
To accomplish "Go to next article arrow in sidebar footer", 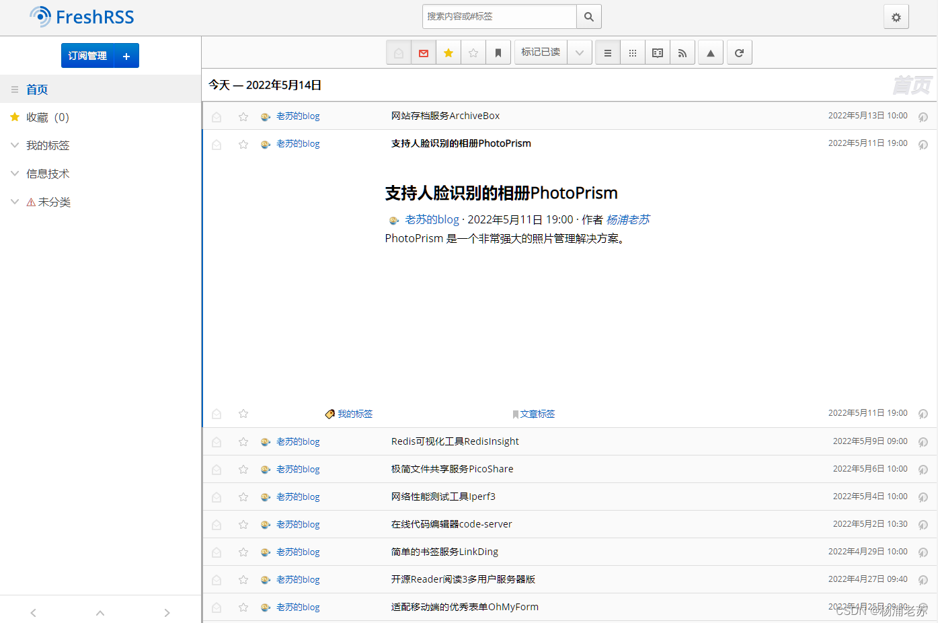I will coord(167,613).
